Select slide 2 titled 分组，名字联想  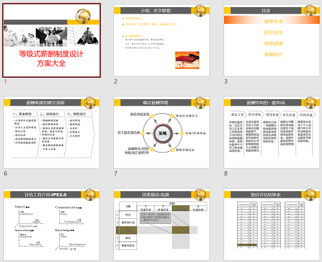tap(162, 40)
